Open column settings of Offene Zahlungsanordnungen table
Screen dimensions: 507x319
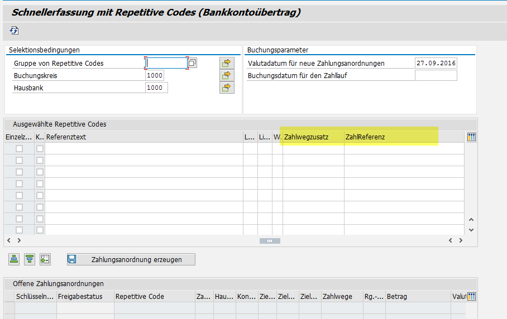pos(471,297)
